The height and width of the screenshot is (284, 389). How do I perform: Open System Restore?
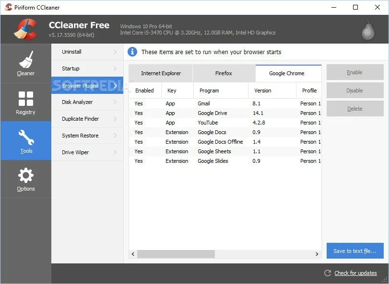point(87,136)
